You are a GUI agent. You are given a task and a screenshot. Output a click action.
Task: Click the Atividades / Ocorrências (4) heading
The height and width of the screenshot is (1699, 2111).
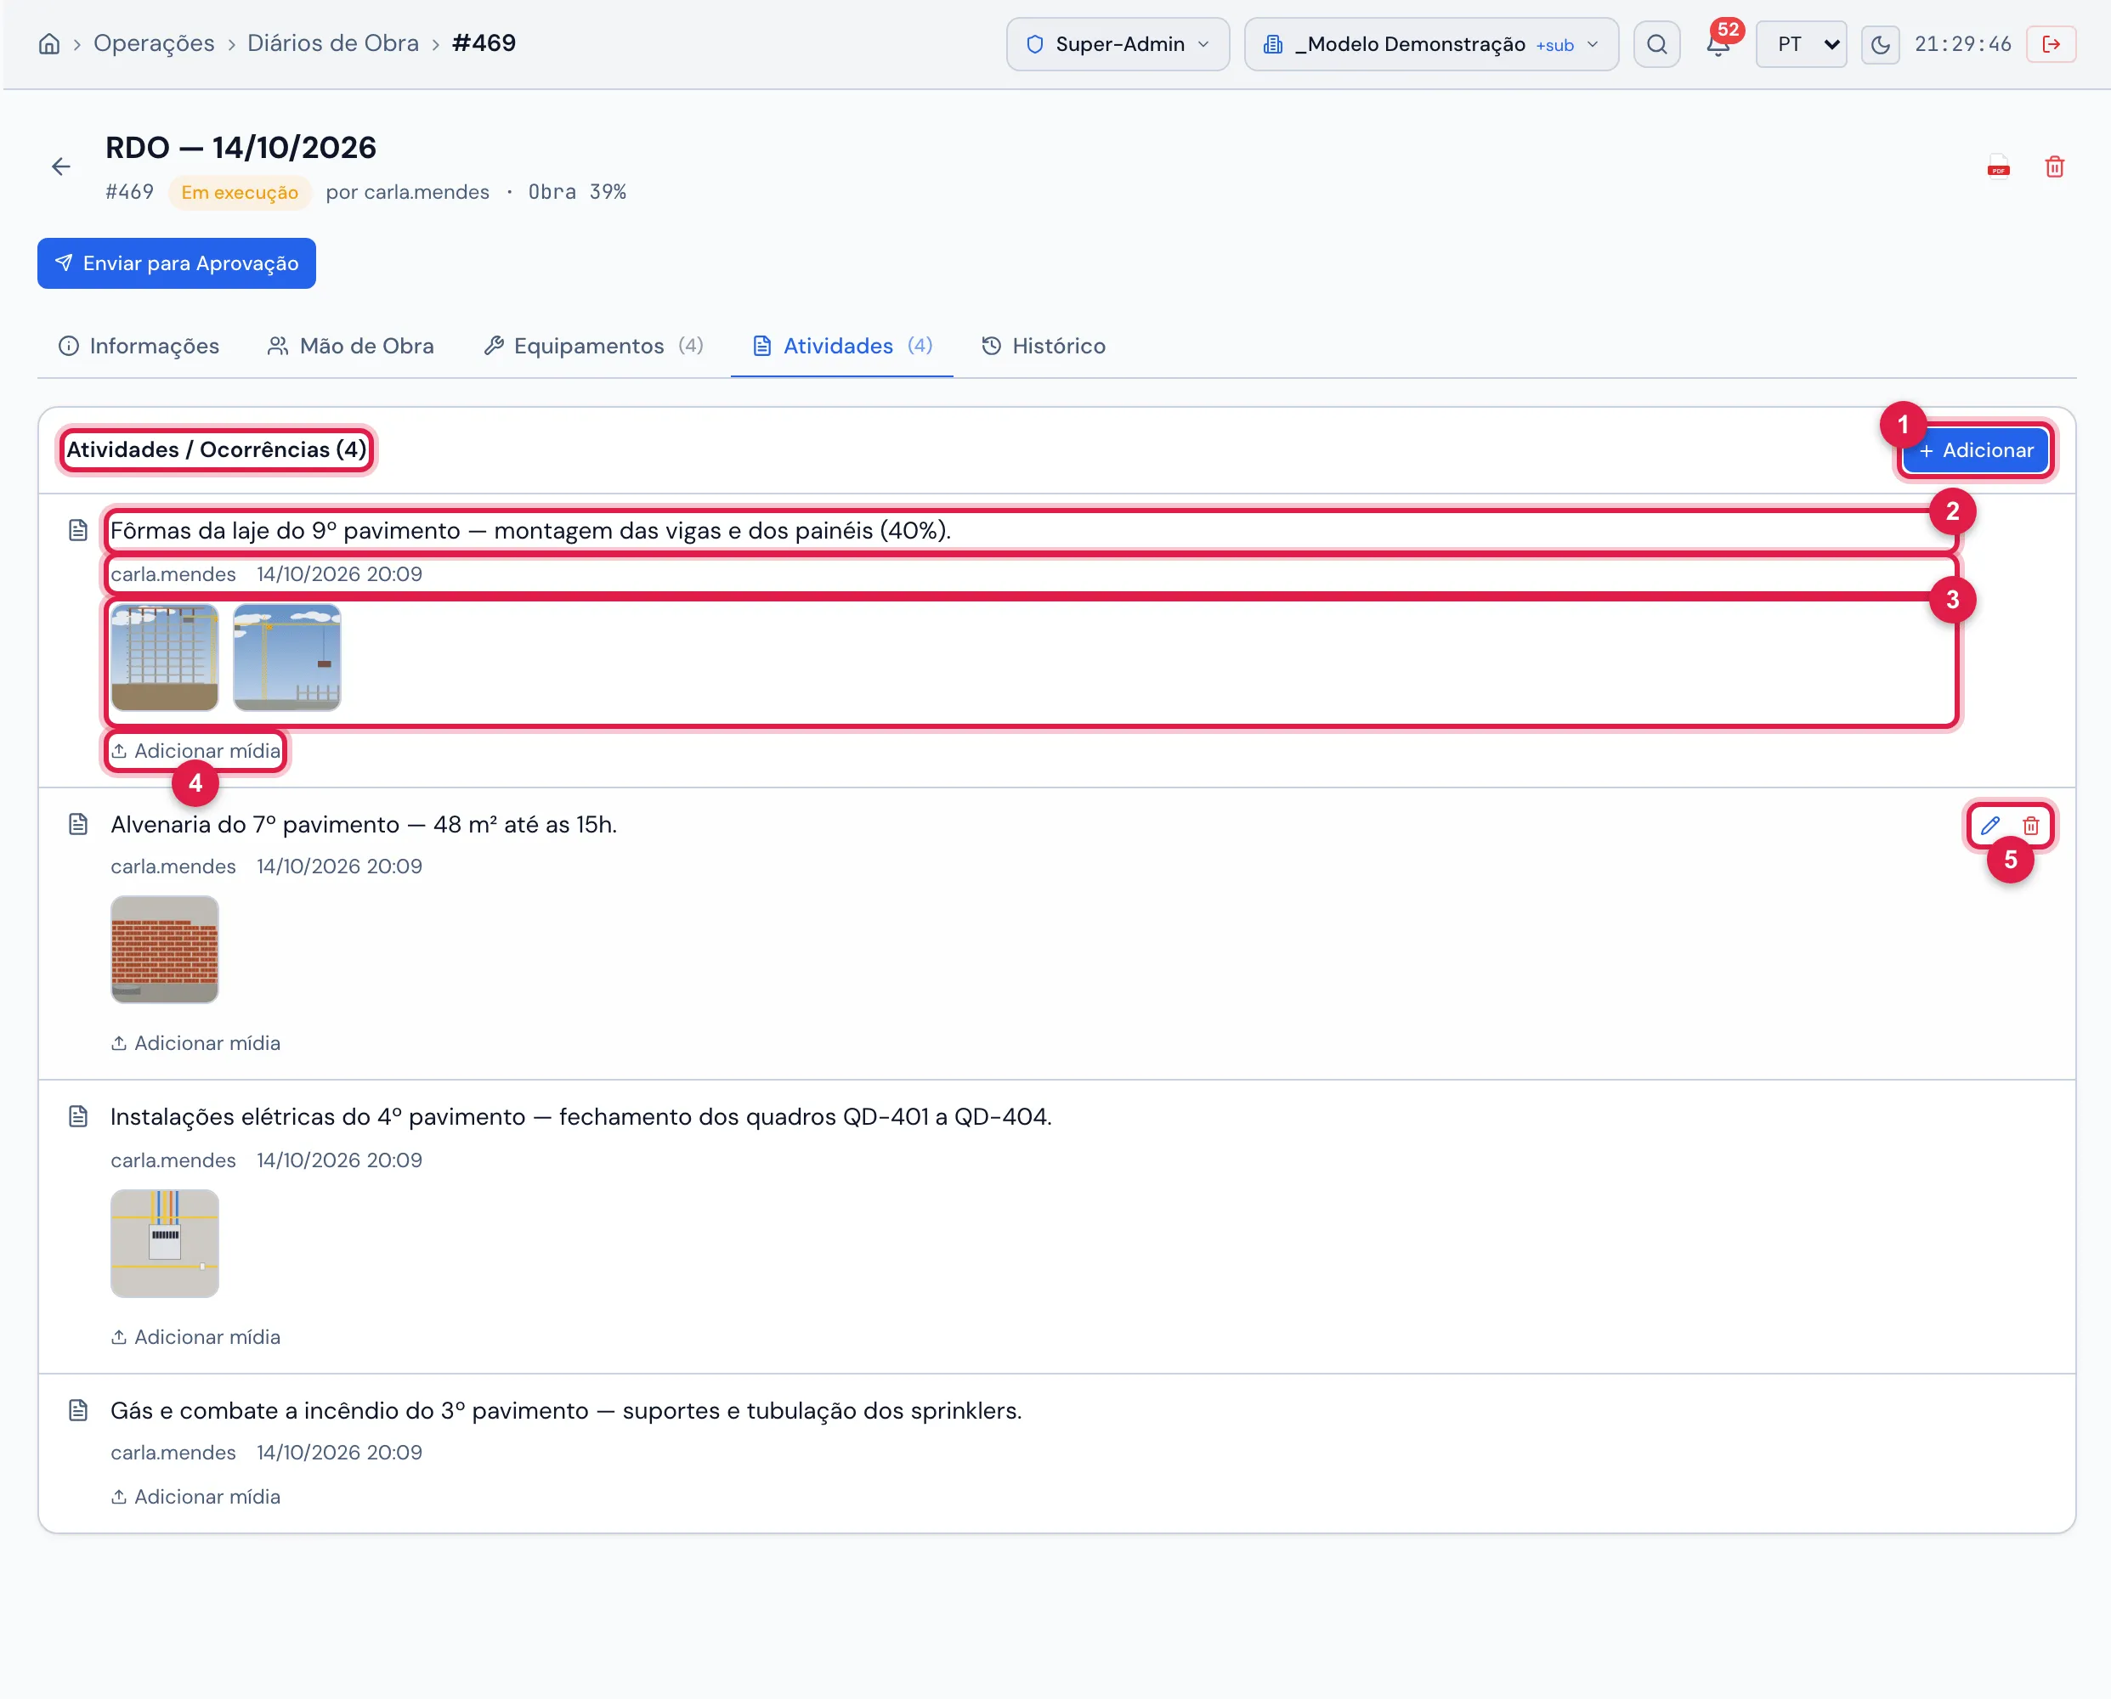(217, 449)
